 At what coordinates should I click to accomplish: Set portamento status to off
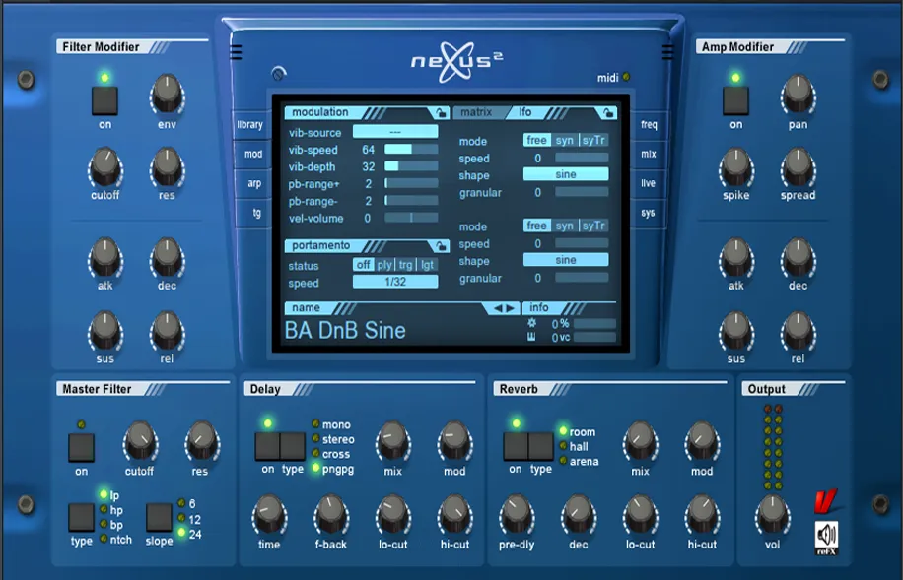pyautogui.click(x=363, y=265)
